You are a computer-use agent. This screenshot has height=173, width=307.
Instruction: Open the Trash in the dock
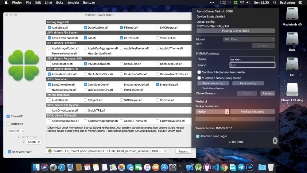(271, 167)
